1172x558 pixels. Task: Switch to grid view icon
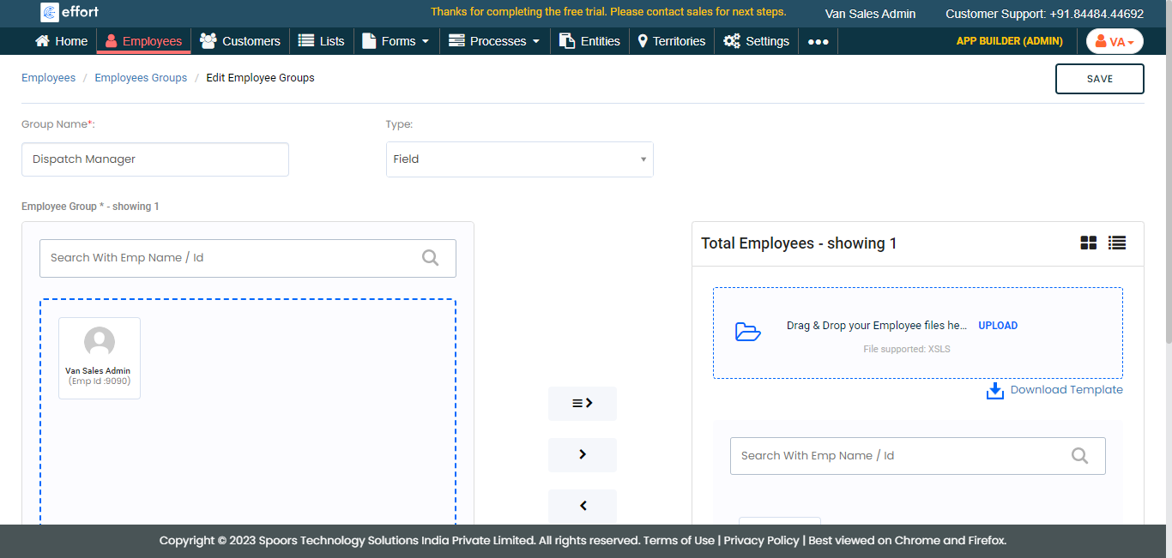click(x=1088, y=243)
